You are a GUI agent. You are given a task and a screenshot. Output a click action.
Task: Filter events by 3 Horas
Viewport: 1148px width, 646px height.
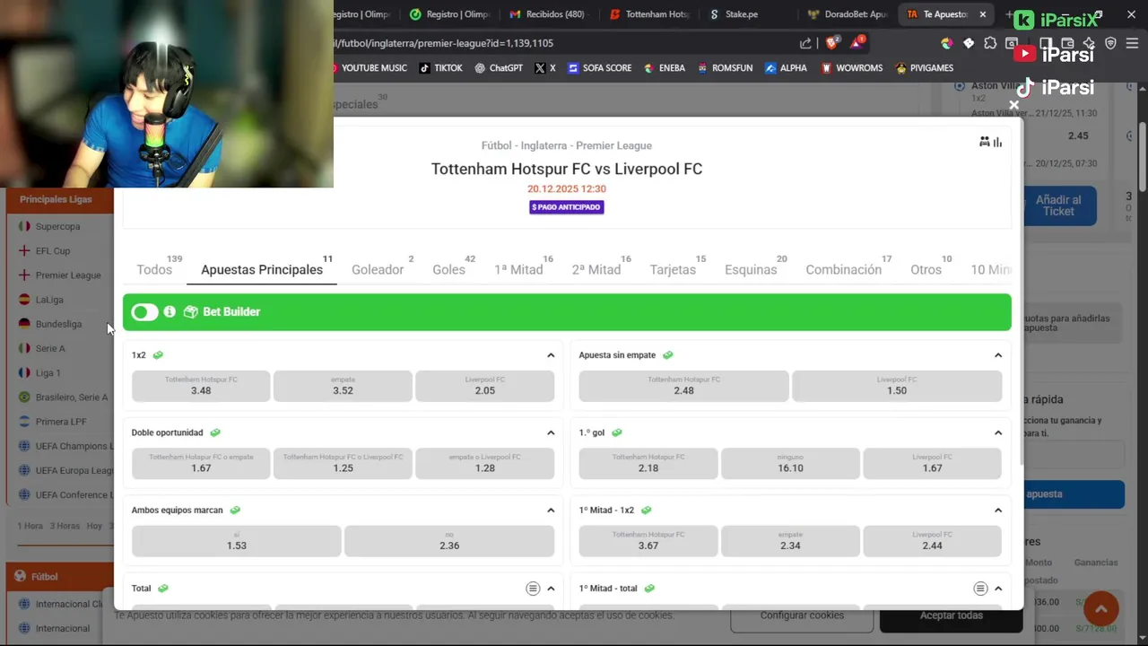coord(64,526)
